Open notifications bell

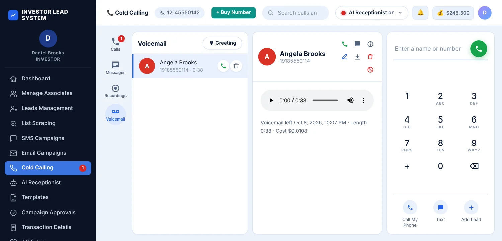pos(420,13)
